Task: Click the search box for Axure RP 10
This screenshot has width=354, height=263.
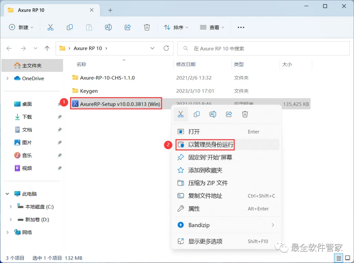Action: [x=264, y=48]
